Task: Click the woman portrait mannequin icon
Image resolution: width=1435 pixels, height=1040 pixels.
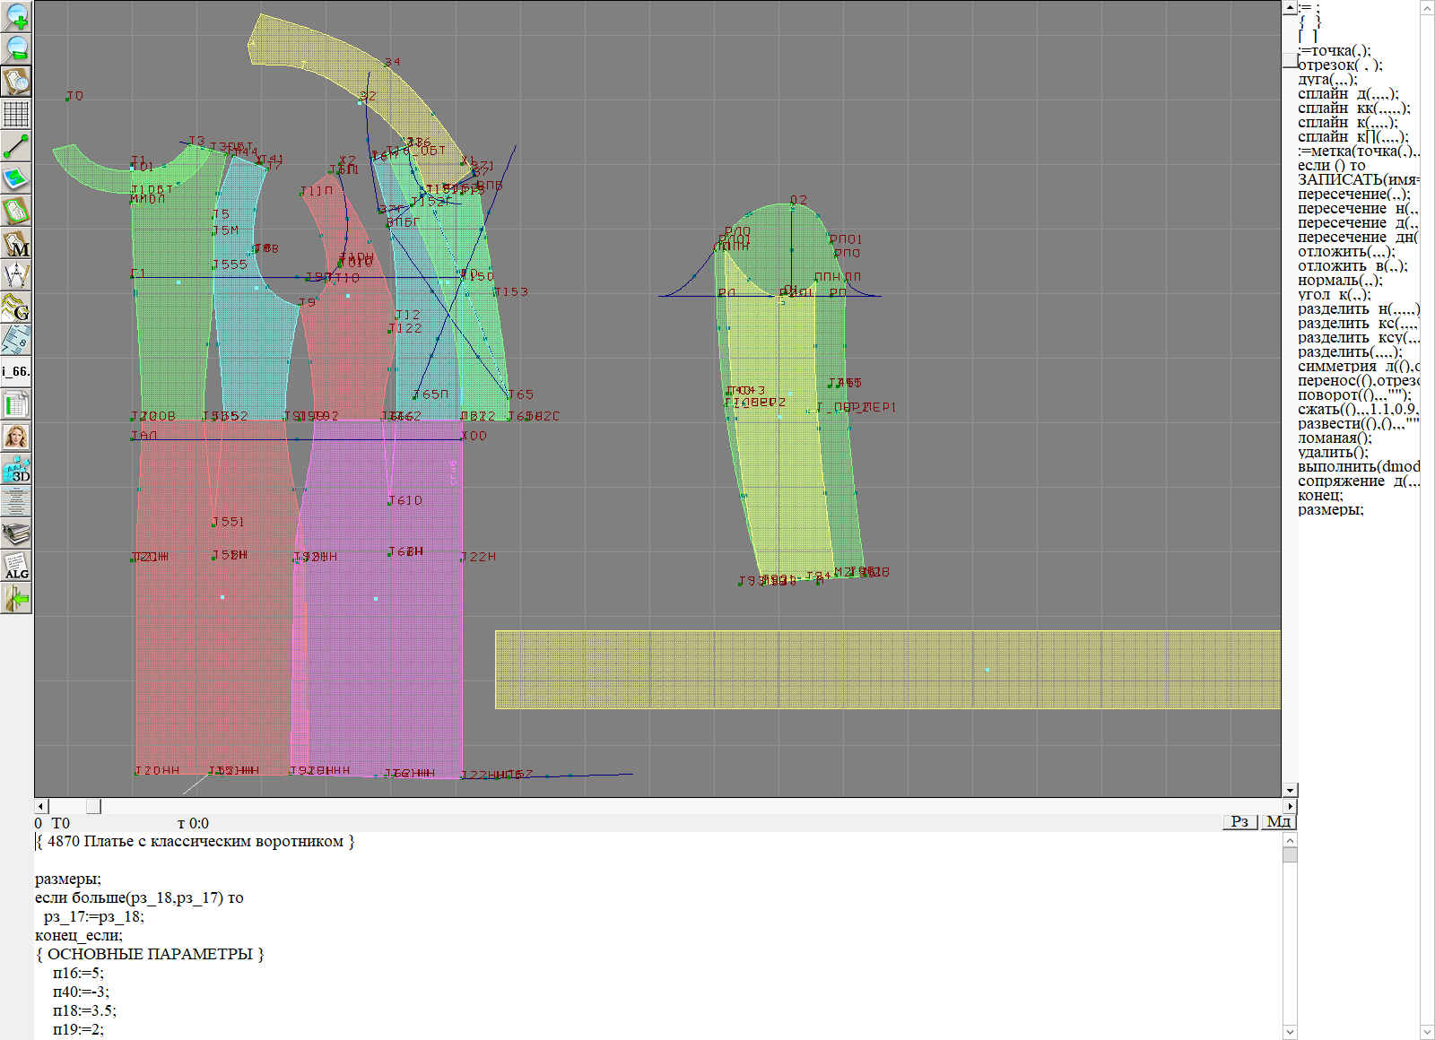Action: tap(16, 437)
